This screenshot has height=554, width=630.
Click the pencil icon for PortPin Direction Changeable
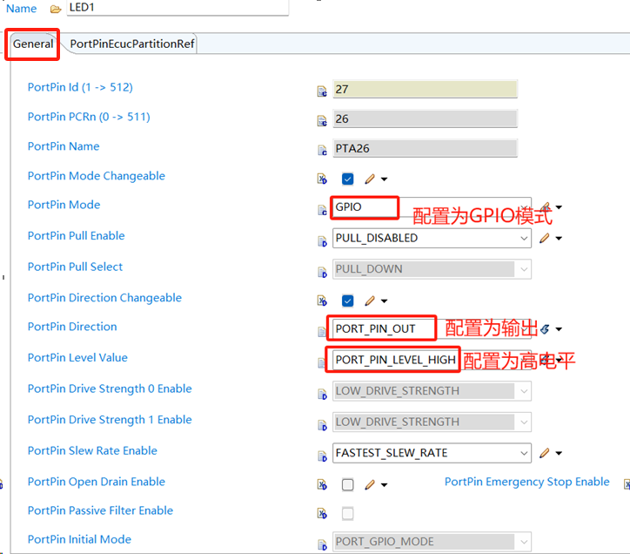[370, 301]
